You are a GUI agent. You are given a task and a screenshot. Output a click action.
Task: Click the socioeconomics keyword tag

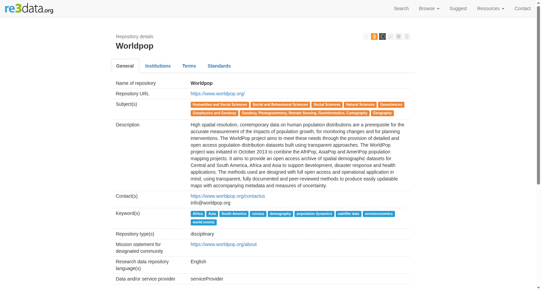tap(379, 214)
